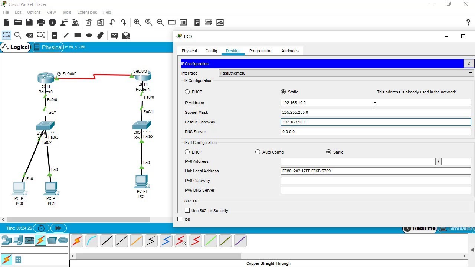Screen dimensions: 475x267
Task: Pick the Console cable connection
Action: click(92, 241)
